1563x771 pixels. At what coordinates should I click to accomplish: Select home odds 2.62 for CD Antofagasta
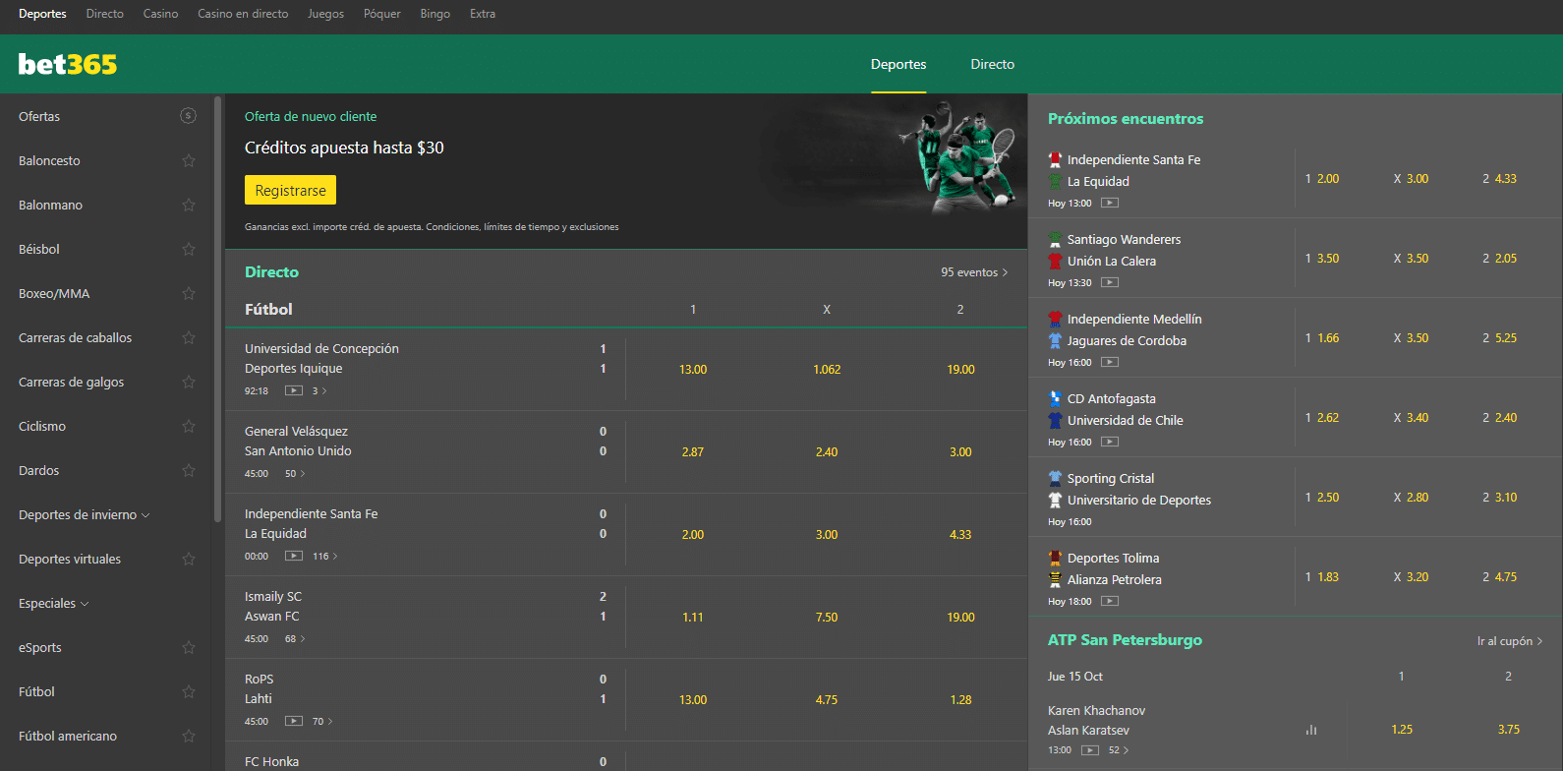pos(1322,418)
